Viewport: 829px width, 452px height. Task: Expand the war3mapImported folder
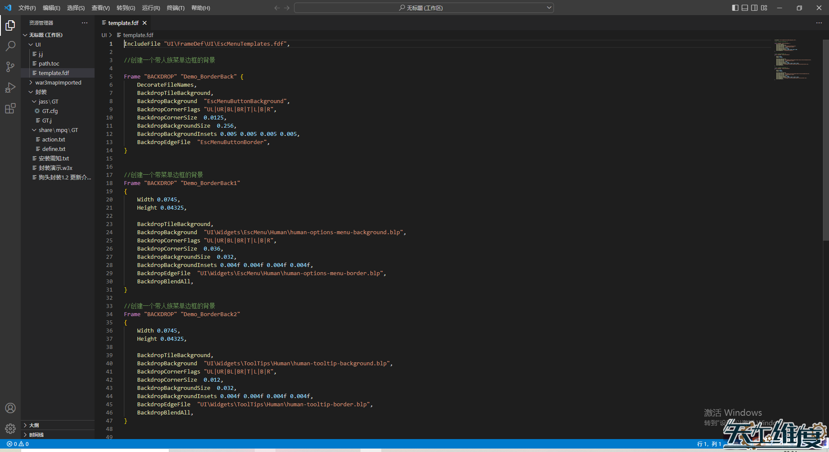pyautogui.click(x=58, y=82)
